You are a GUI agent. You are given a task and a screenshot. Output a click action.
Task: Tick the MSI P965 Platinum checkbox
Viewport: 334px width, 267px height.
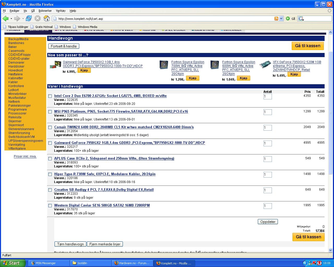[50, 112]
